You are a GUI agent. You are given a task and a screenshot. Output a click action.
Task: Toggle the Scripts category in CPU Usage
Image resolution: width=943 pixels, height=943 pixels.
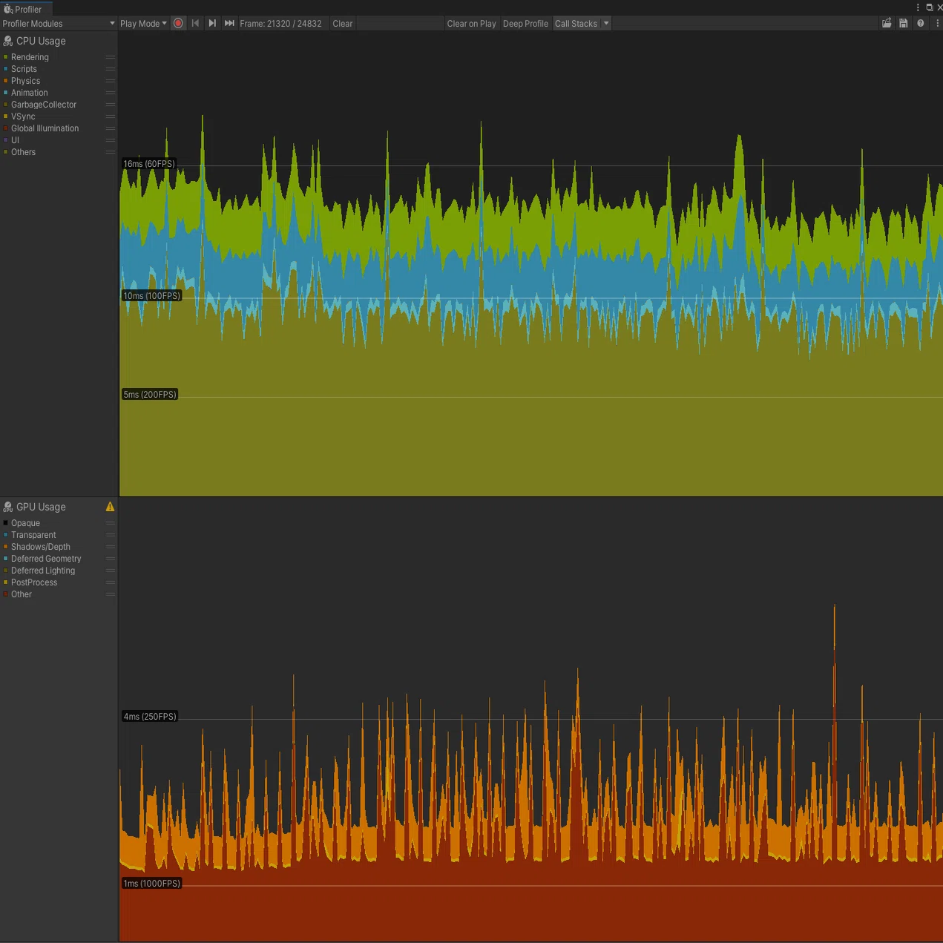pos(24,69)
